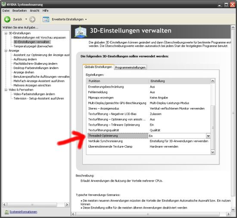Screen dimensions: 237x218
Task: Click the green Zurück back arrow icon
Action: [7, 19]
